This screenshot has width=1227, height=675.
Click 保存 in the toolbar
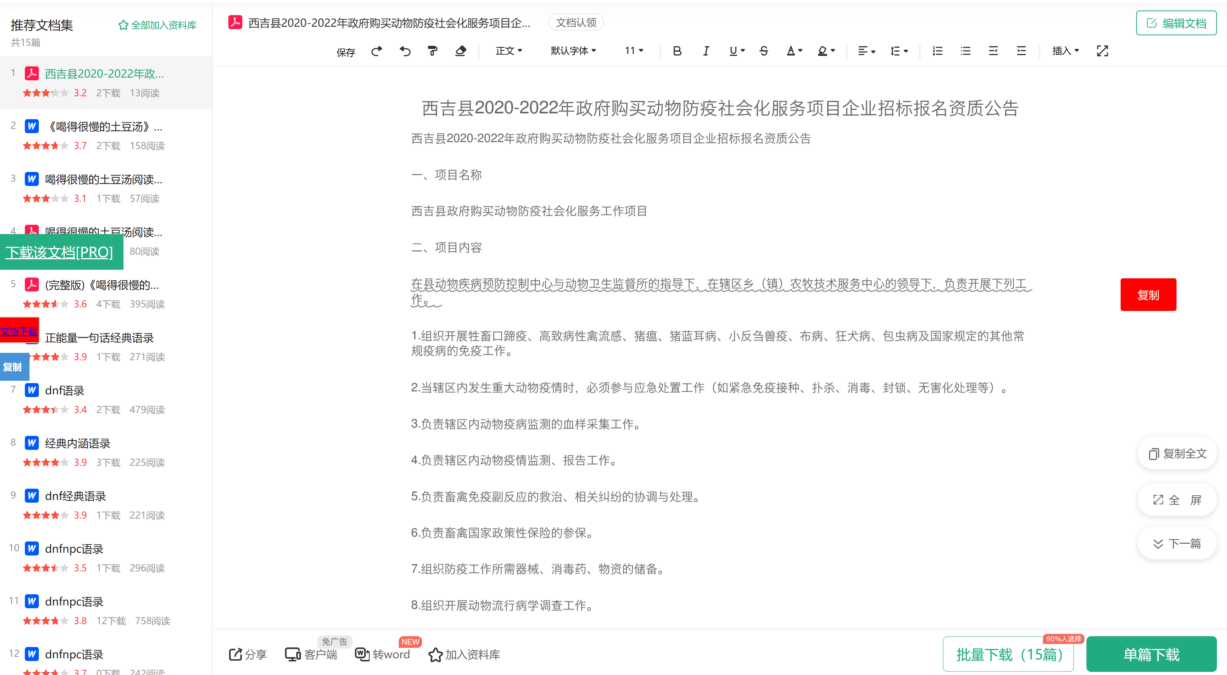click(x=346, y=52)
